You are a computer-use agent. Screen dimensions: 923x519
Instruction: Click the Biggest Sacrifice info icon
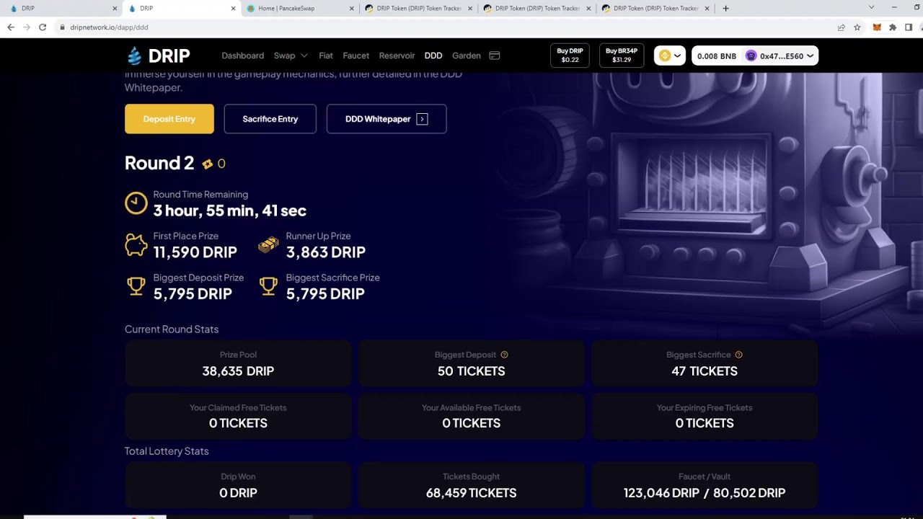pos(738,355)
